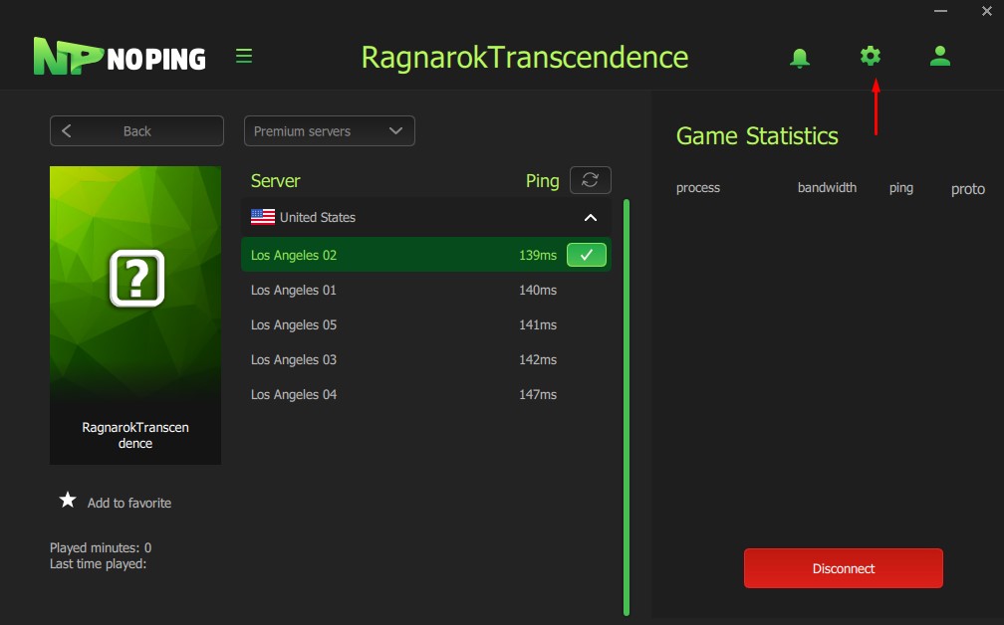Click the game name under the cover
Screen dimensions: 1004x625
pos(135,435)
